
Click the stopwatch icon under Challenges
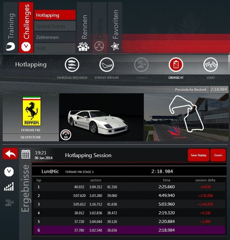click(26, 46)
